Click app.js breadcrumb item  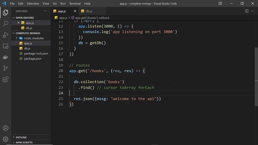(63, 18)
